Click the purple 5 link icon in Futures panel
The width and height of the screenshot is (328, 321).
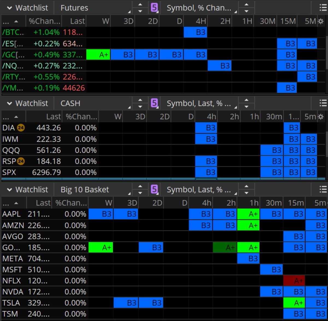(x=154, y=8)
